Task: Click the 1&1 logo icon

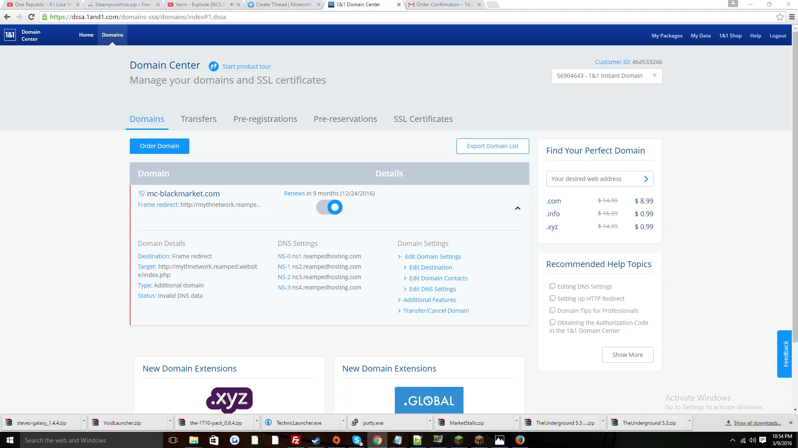Action: click(10, 35)
